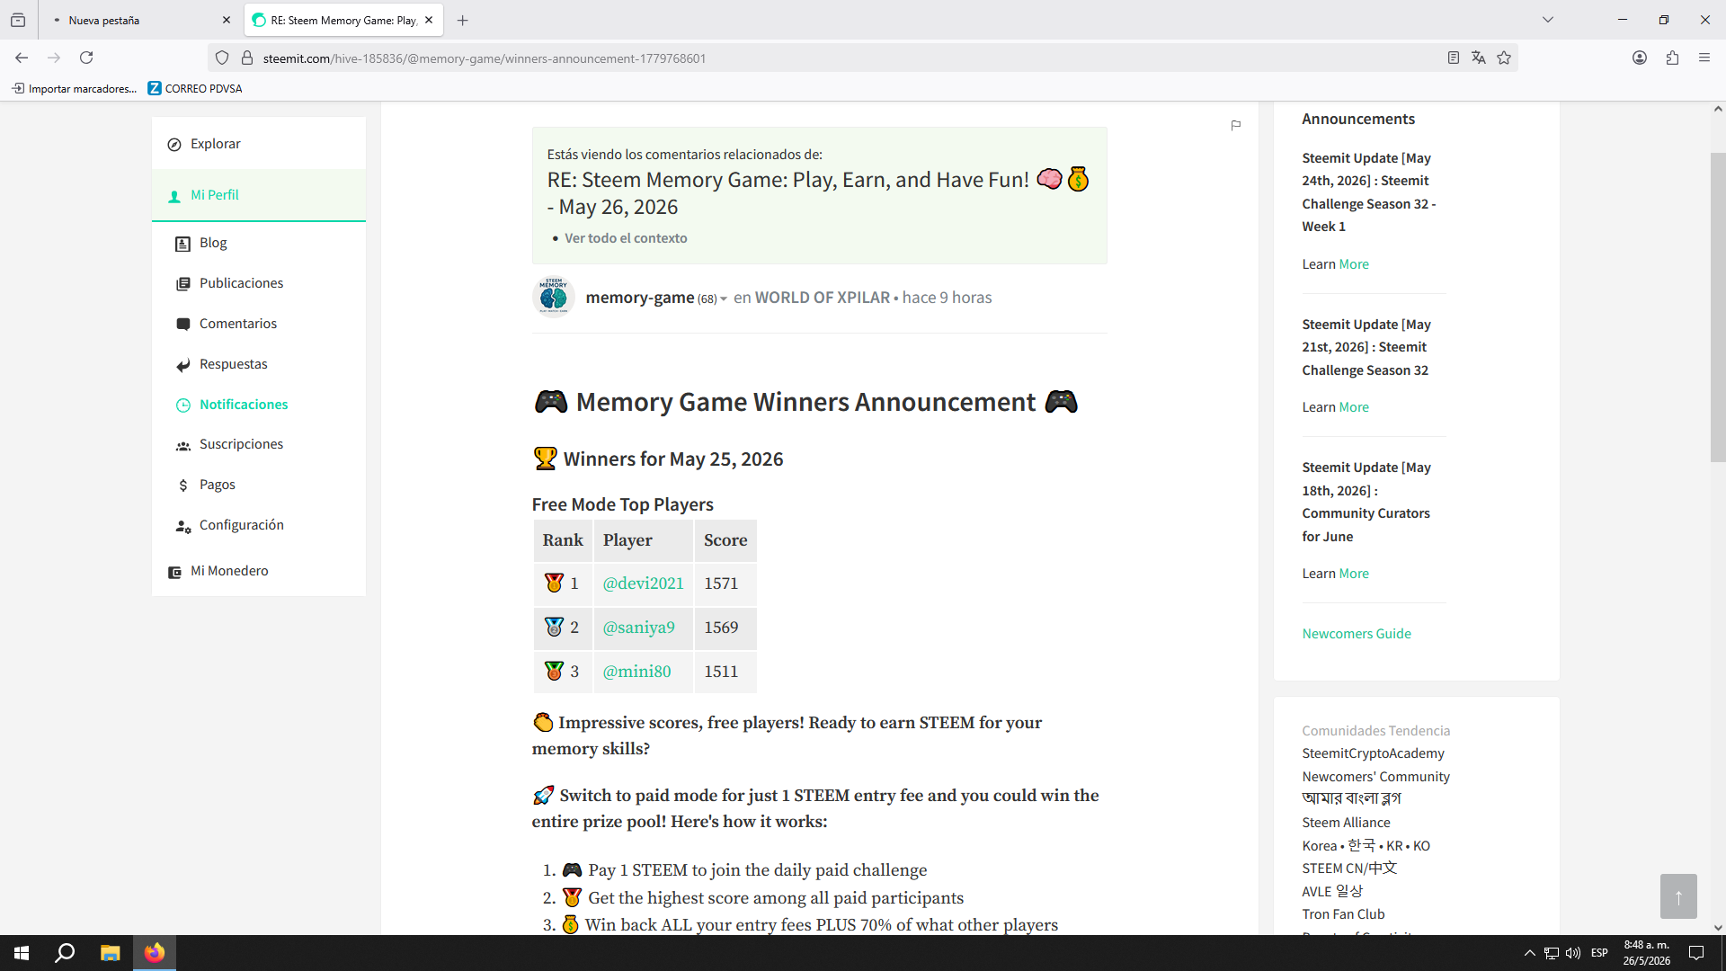The image size is (1726, 971).
Task: Open the Windows notification center
Action: (1696, 953)
